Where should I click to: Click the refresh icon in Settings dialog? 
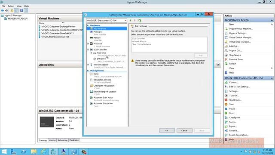pyautogui.click(x=140, y=20)
